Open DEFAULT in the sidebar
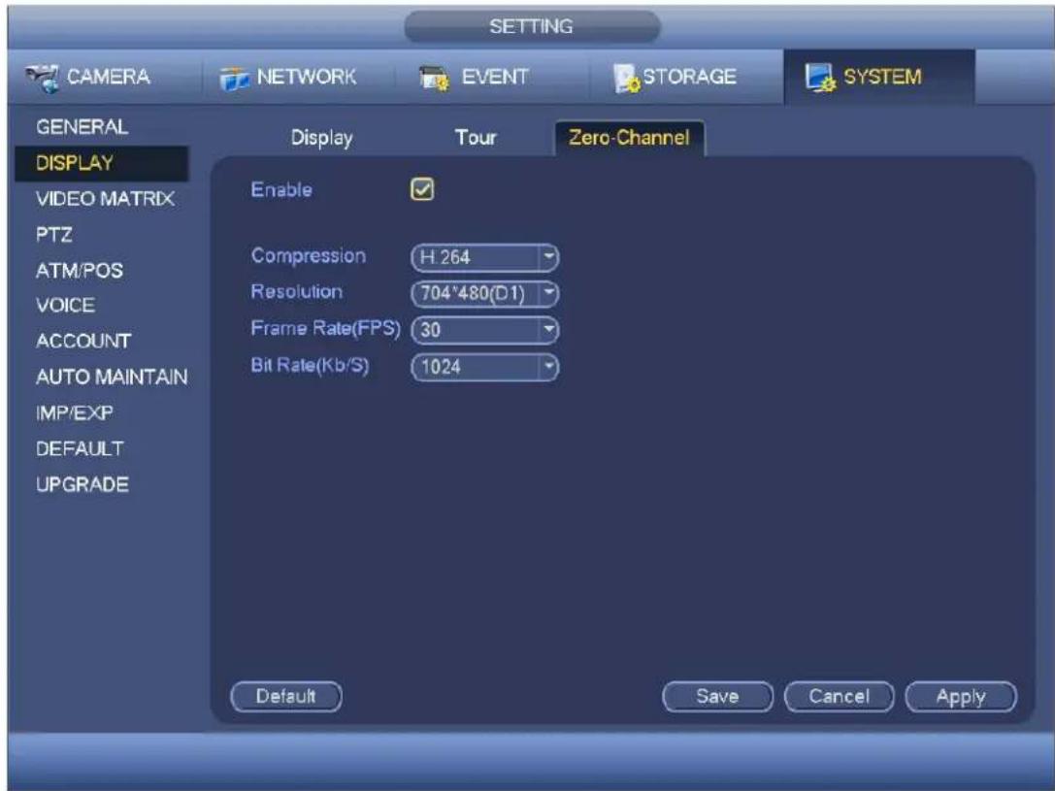 [80, 448]
